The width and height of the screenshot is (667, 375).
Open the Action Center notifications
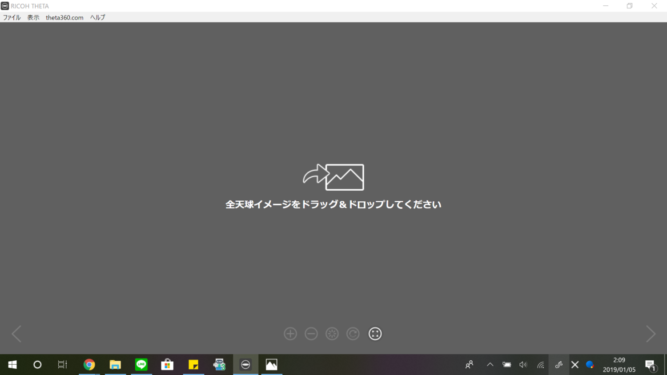tap(651, 364)
